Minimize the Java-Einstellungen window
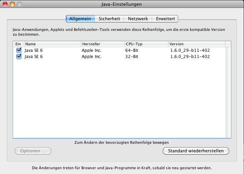Viewport: 244px width, 174px height. point(12,4)
